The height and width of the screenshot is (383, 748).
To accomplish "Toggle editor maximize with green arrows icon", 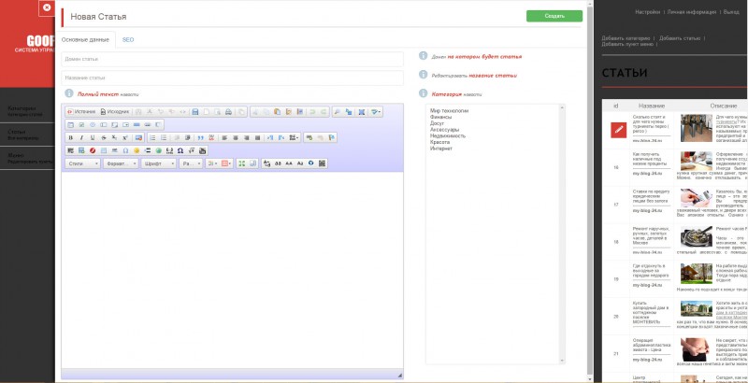I will 241,163.
